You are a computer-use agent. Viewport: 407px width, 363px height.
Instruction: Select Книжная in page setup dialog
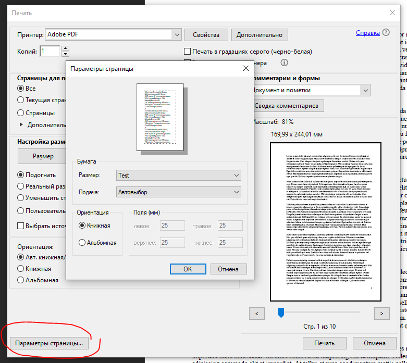click(82, 226)
